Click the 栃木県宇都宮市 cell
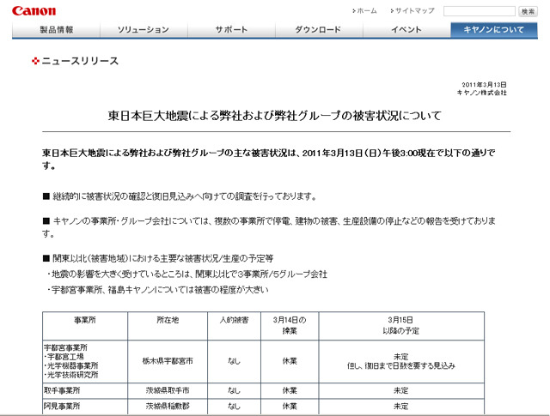The height and width of the screenshot is (416, 550). click(168, 361)
